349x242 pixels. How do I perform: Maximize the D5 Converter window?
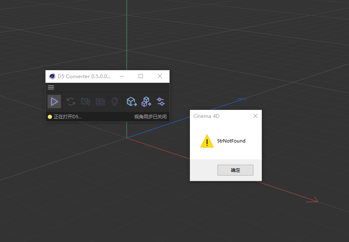pyautogui.click(x=141, y=76)
